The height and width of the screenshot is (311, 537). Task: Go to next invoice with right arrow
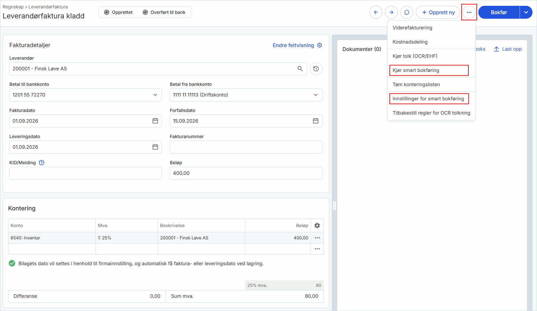point(391,12)
